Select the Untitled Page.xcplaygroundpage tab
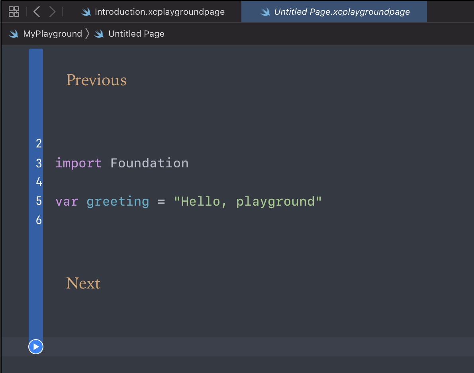This screenshot has width=474, height=373. [342, 12]
